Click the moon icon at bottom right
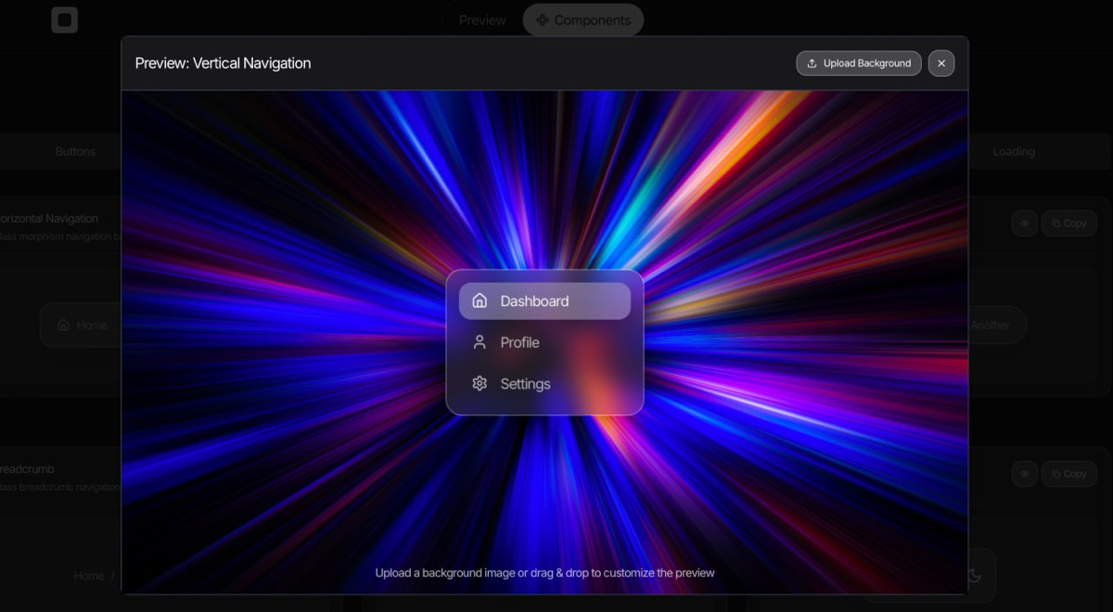The height and width of the screenshot is (612, 1113). pos(974,576)
